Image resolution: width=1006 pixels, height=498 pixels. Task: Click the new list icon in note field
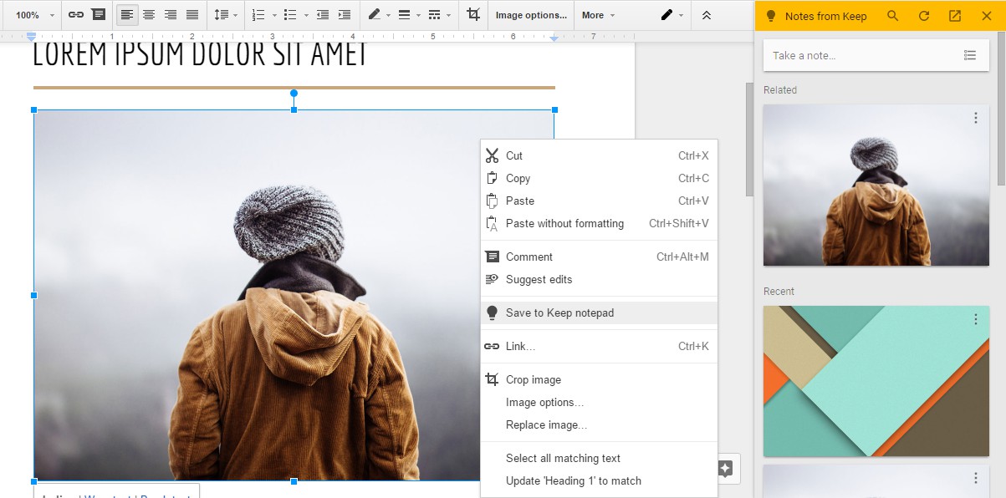970,55
